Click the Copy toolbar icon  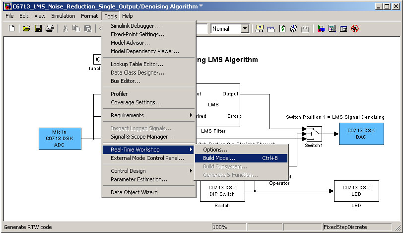[x=76, y=28]
